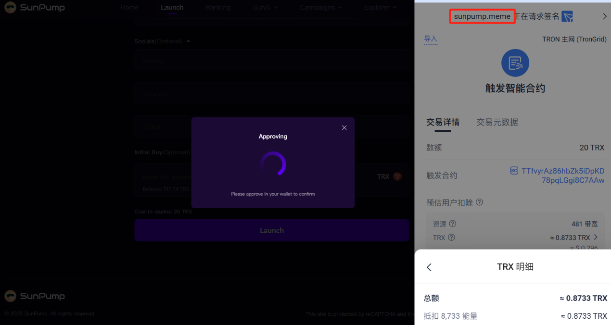Click the question mark icon beside the TRX fee label

coord(451,237)
